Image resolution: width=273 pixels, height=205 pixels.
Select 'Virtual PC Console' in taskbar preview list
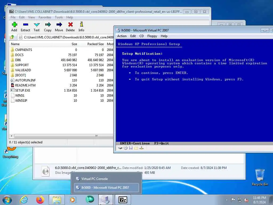point(106,179)
